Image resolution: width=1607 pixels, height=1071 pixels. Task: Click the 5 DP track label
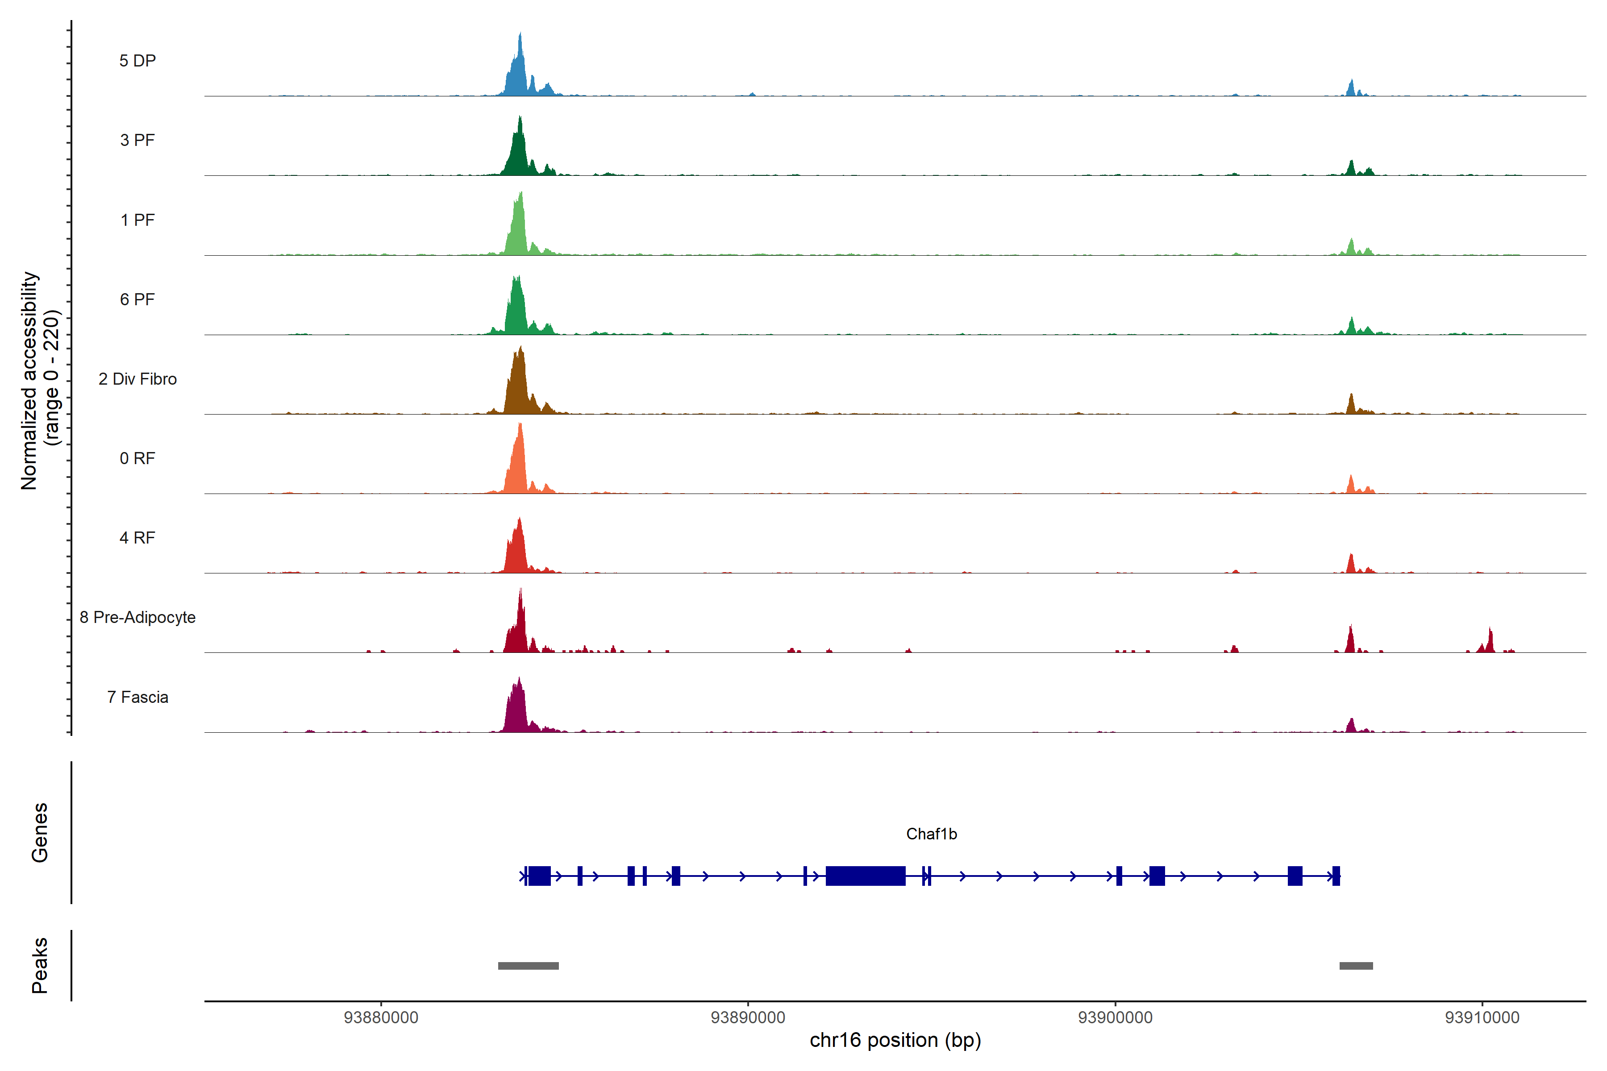click(137, 61)
